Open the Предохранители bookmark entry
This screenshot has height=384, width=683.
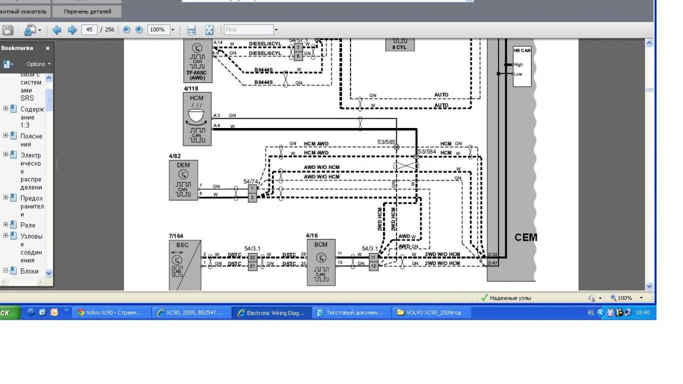point(31,207)
